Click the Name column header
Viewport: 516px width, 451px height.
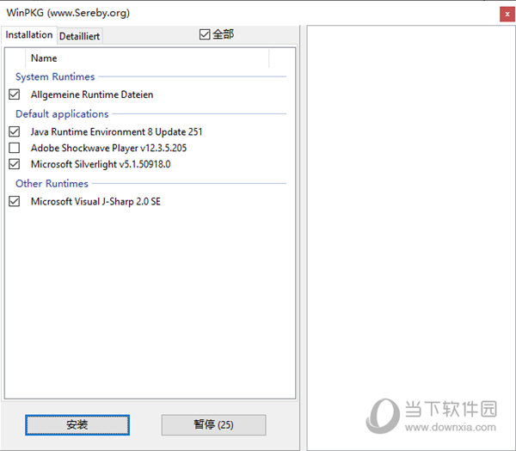click(x=44, y=58)
